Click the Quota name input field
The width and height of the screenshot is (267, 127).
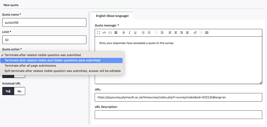(x=44, y=22)
